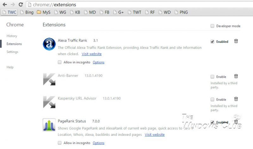Click the browser Forward arrow
The width and height of the screenshot is (253, 149).
tap(13, 4)
